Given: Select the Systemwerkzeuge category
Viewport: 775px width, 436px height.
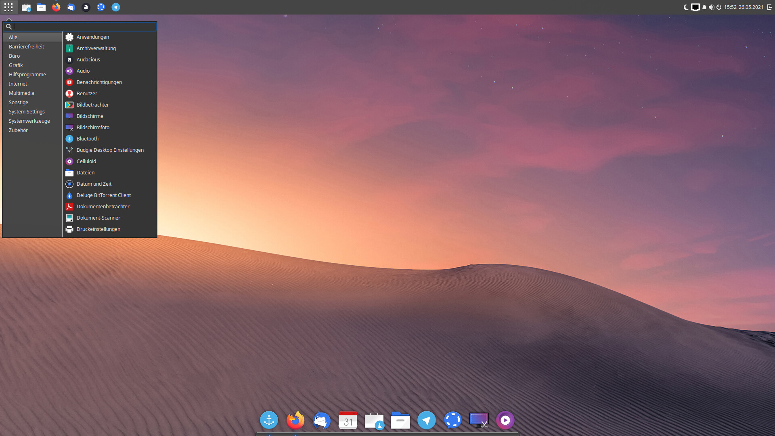Looking at the screenshot, I should tap(32, 121).
